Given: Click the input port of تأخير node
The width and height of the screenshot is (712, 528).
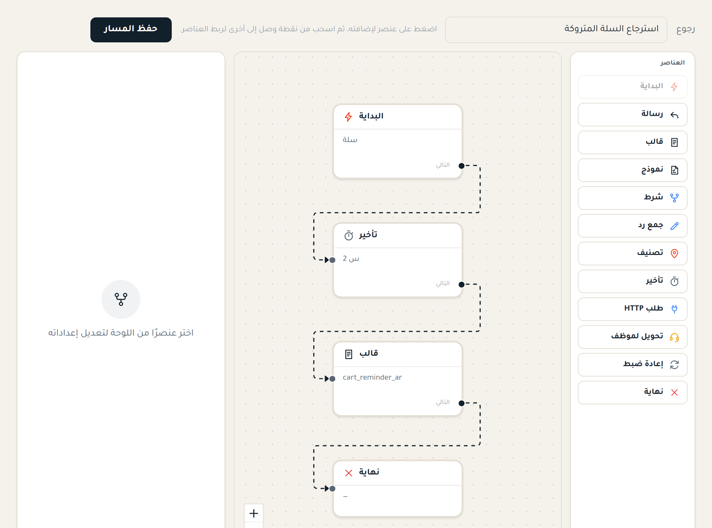Looking at the screenshot, I should coord(332,260).
